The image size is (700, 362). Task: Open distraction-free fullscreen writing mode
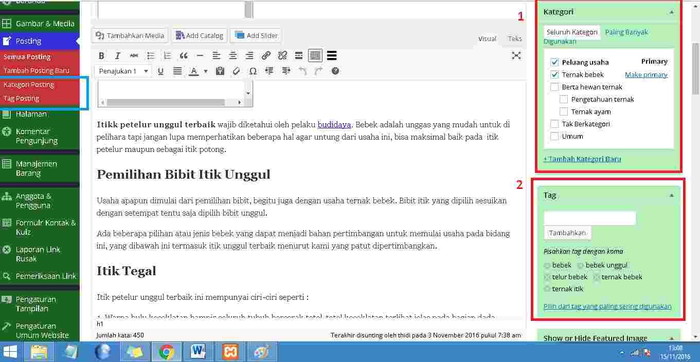(x=516, y=55)
